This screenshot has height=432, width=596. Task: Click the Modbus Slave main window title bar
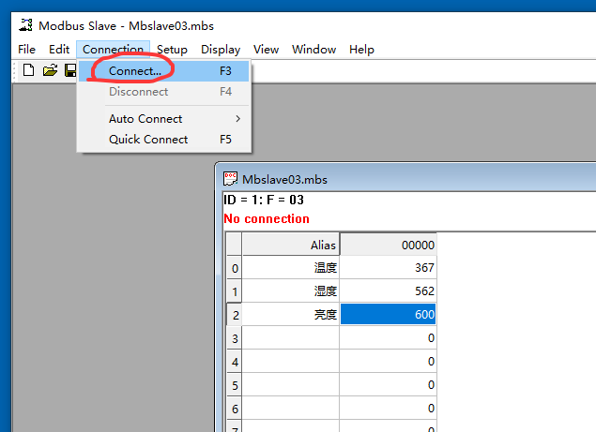coord(303,25)
